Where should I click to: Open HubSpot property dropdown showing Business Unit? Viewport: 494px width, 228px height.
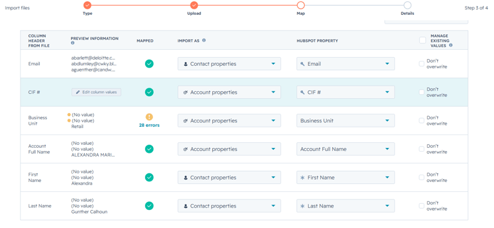coord(345,121)
